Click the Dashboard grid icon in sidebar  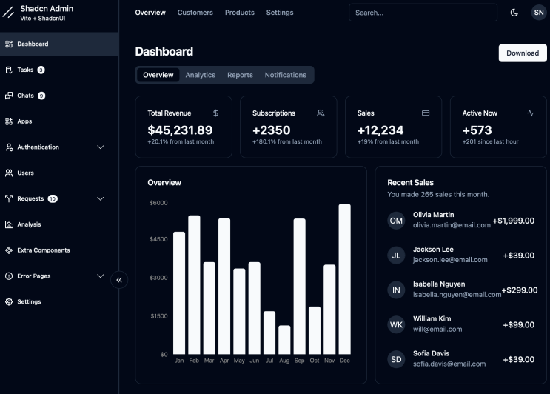(9, 44)
